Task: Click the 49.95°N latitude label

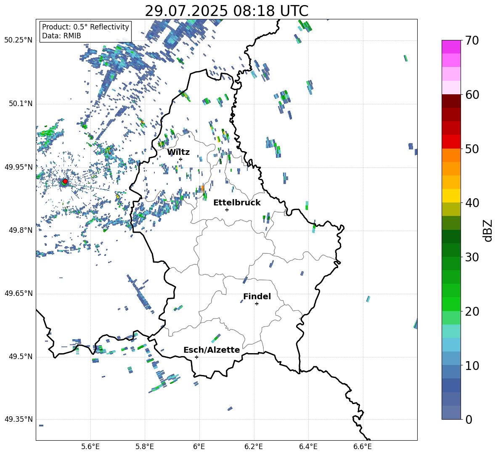Action: coord(19,167)
